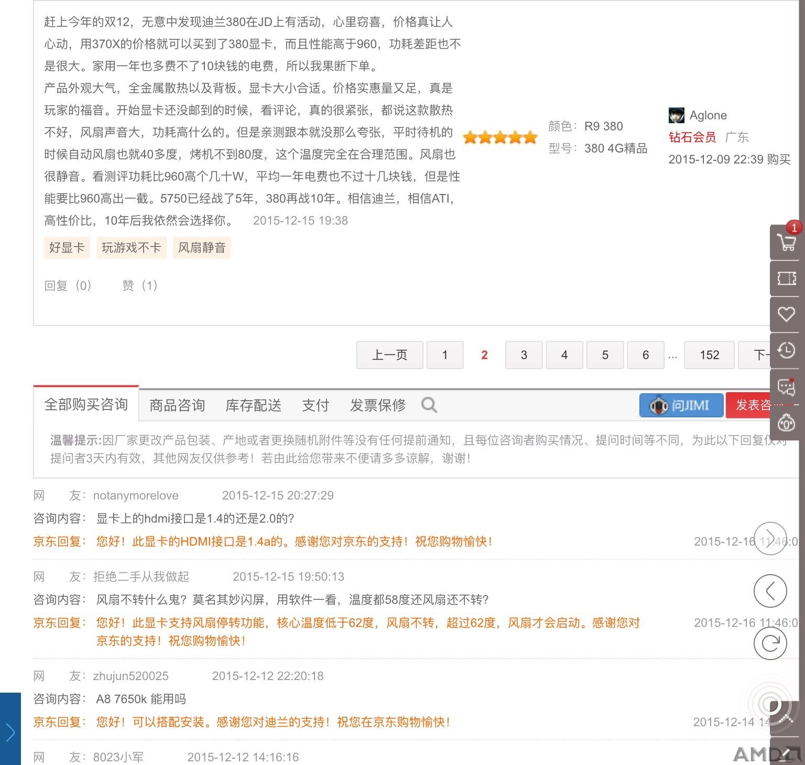This screenshot has height=765, width=805.
Task: Go to last review page 152
Action: click(710, 355)
